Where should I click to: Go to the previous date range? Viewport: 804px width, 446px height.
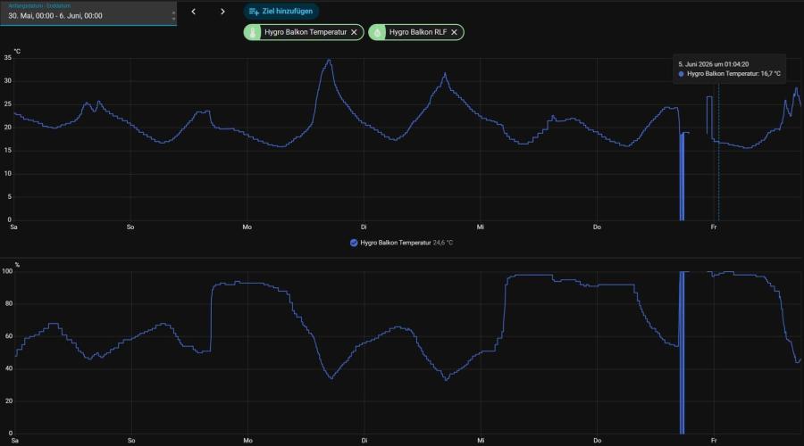coord(193,12)
